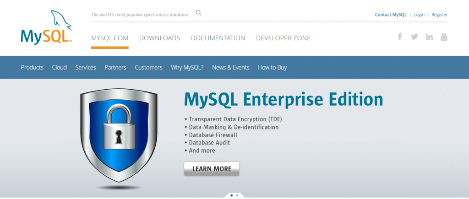
Task: Open the Partners menu item
Action: pyautogui.click(x=115, y=68)
